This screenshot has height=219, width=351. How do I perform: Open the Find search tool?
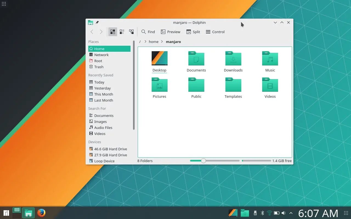click(148, 32)
